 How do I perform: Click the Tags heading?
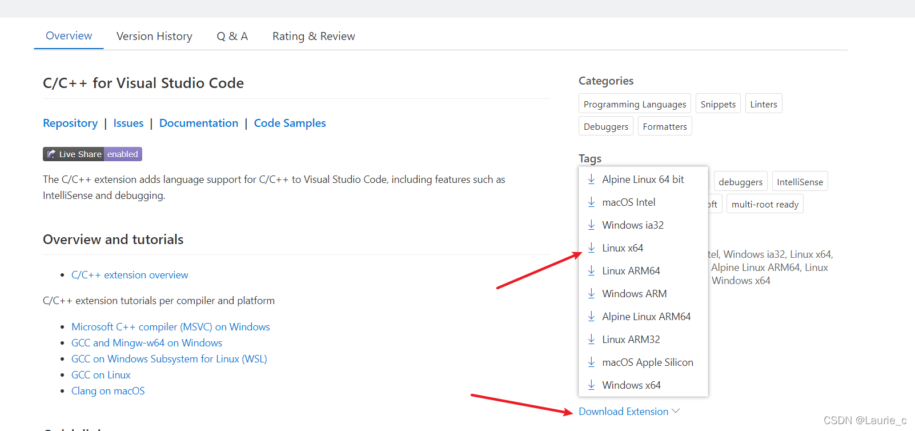point(590,159)
